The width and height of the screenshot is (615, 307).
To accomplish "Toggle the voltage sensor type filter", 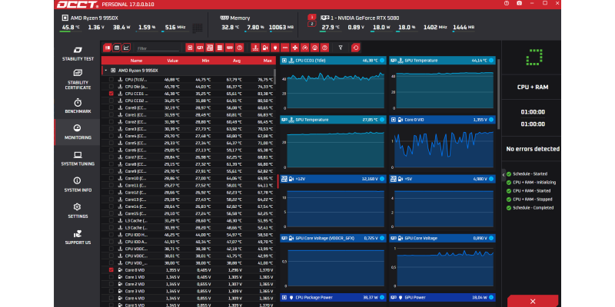I will point(265,48).
